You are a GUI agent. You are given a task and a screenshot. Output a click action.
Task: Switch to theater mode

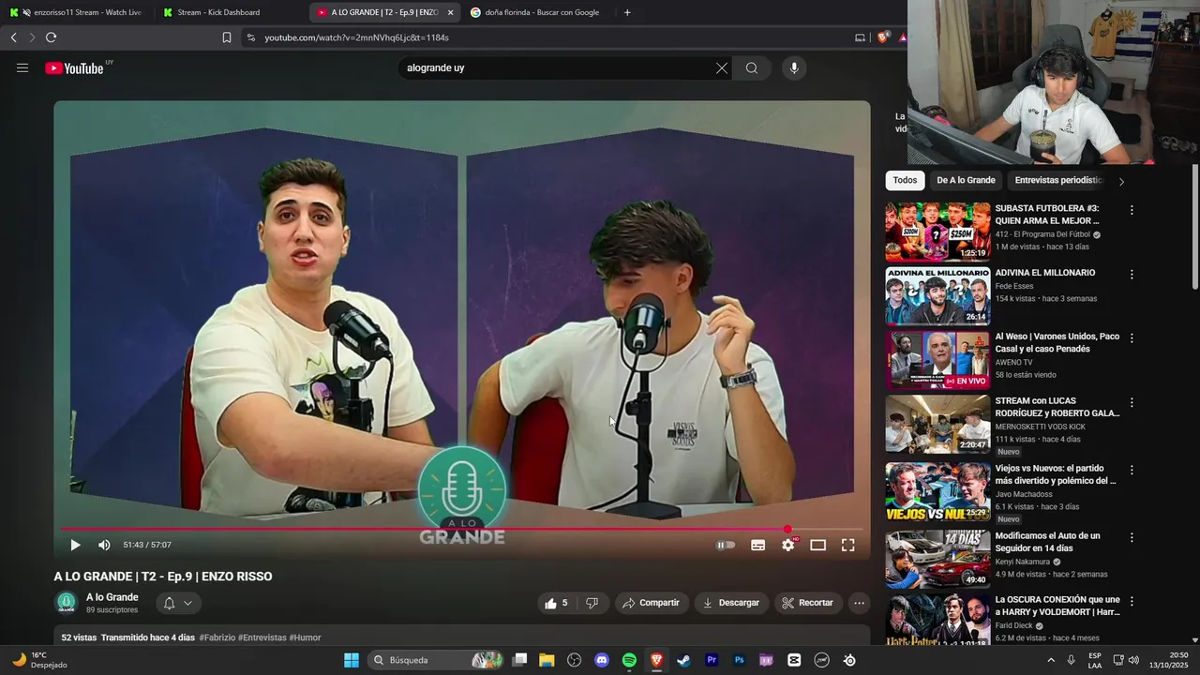[818, 545]
